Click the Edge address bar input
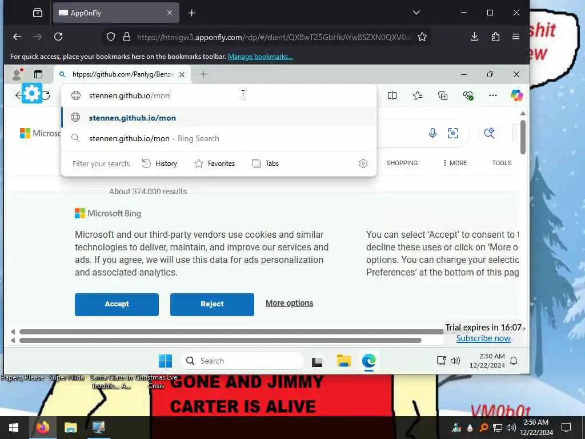The width and height of the screenshot is (585, 439). tap(219, 95)
